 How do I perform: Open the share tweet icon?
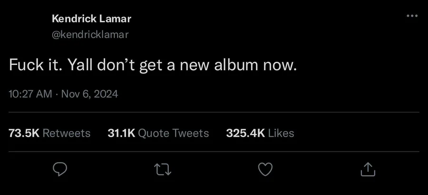tap(367, 168)
